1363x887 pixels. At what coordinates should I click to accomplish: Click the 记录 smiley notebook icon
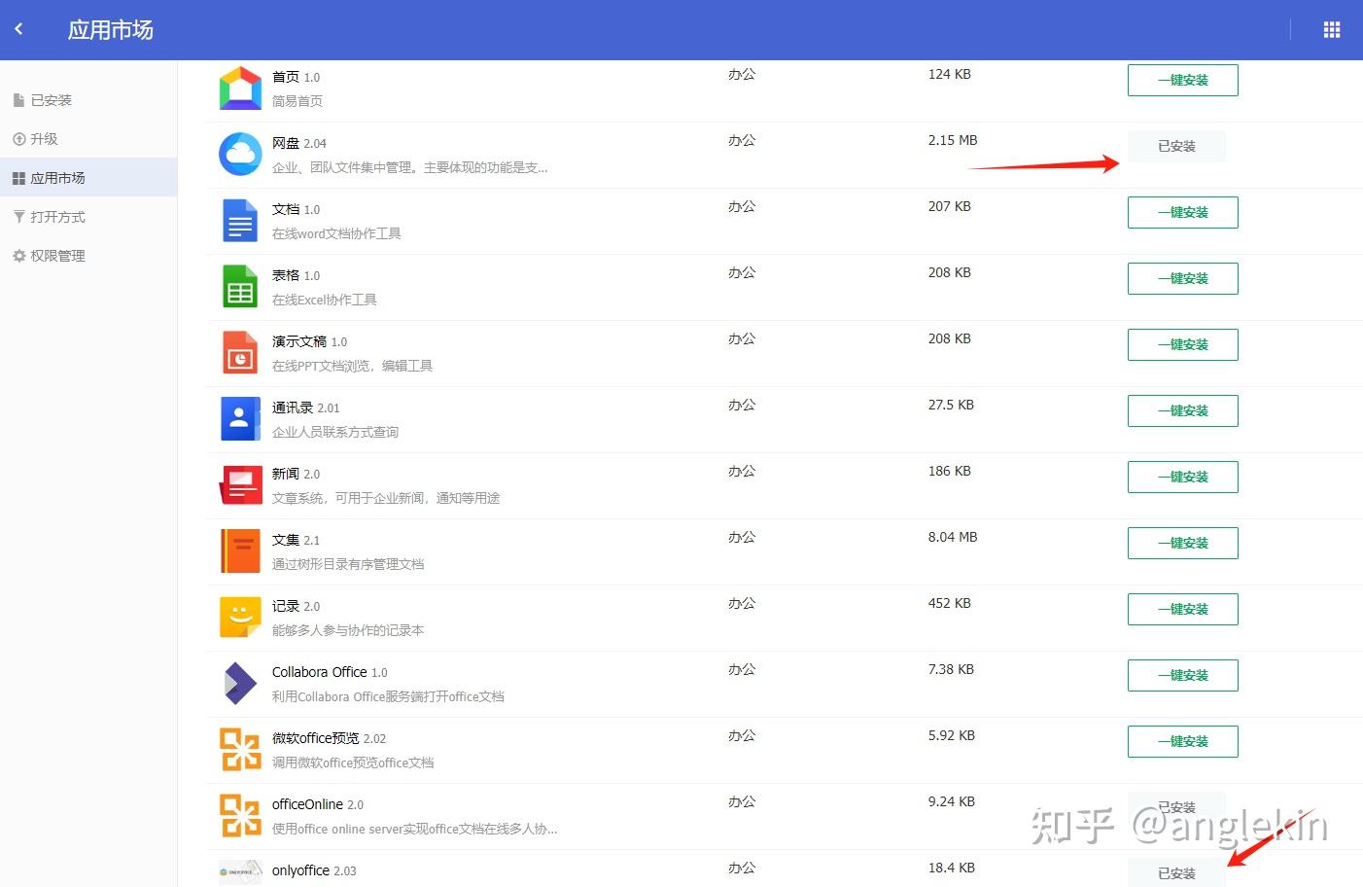point(240,617)
